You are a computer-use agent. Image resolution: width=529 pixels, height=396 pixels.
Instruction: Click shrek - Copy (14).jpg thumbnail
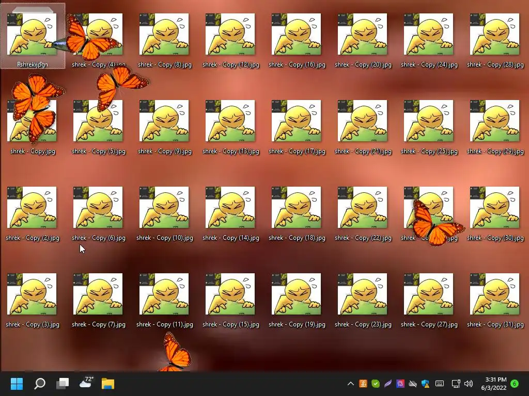click(230, 207)
